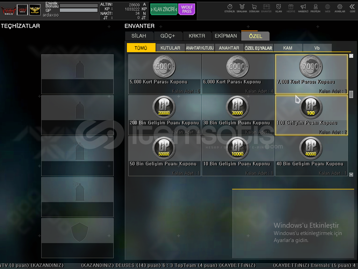Screen dimensions: 358x269
Task: Select the 30000 GP coupon coin
Action: click(237, 108)
